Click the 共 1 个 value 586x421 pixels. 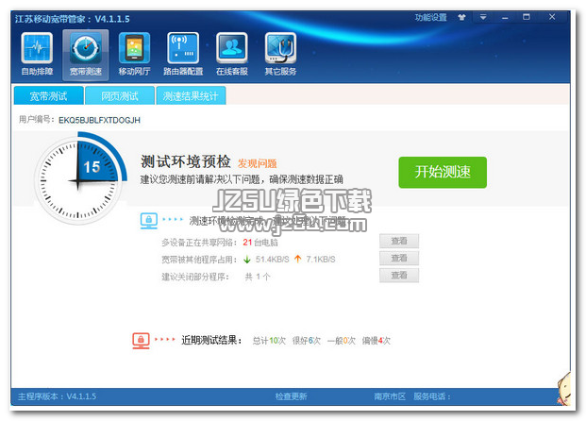tap(258, 277)
